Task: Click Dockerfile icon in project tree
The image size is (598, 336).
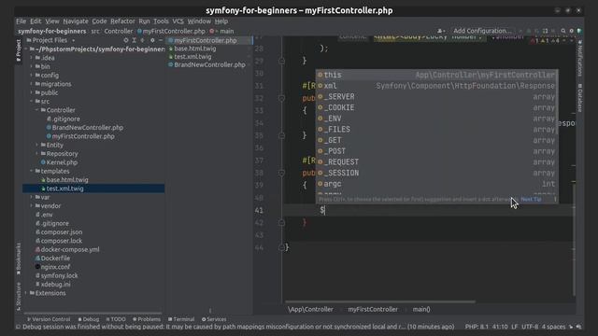Action: pyautogui.click(x=37, y=259)
